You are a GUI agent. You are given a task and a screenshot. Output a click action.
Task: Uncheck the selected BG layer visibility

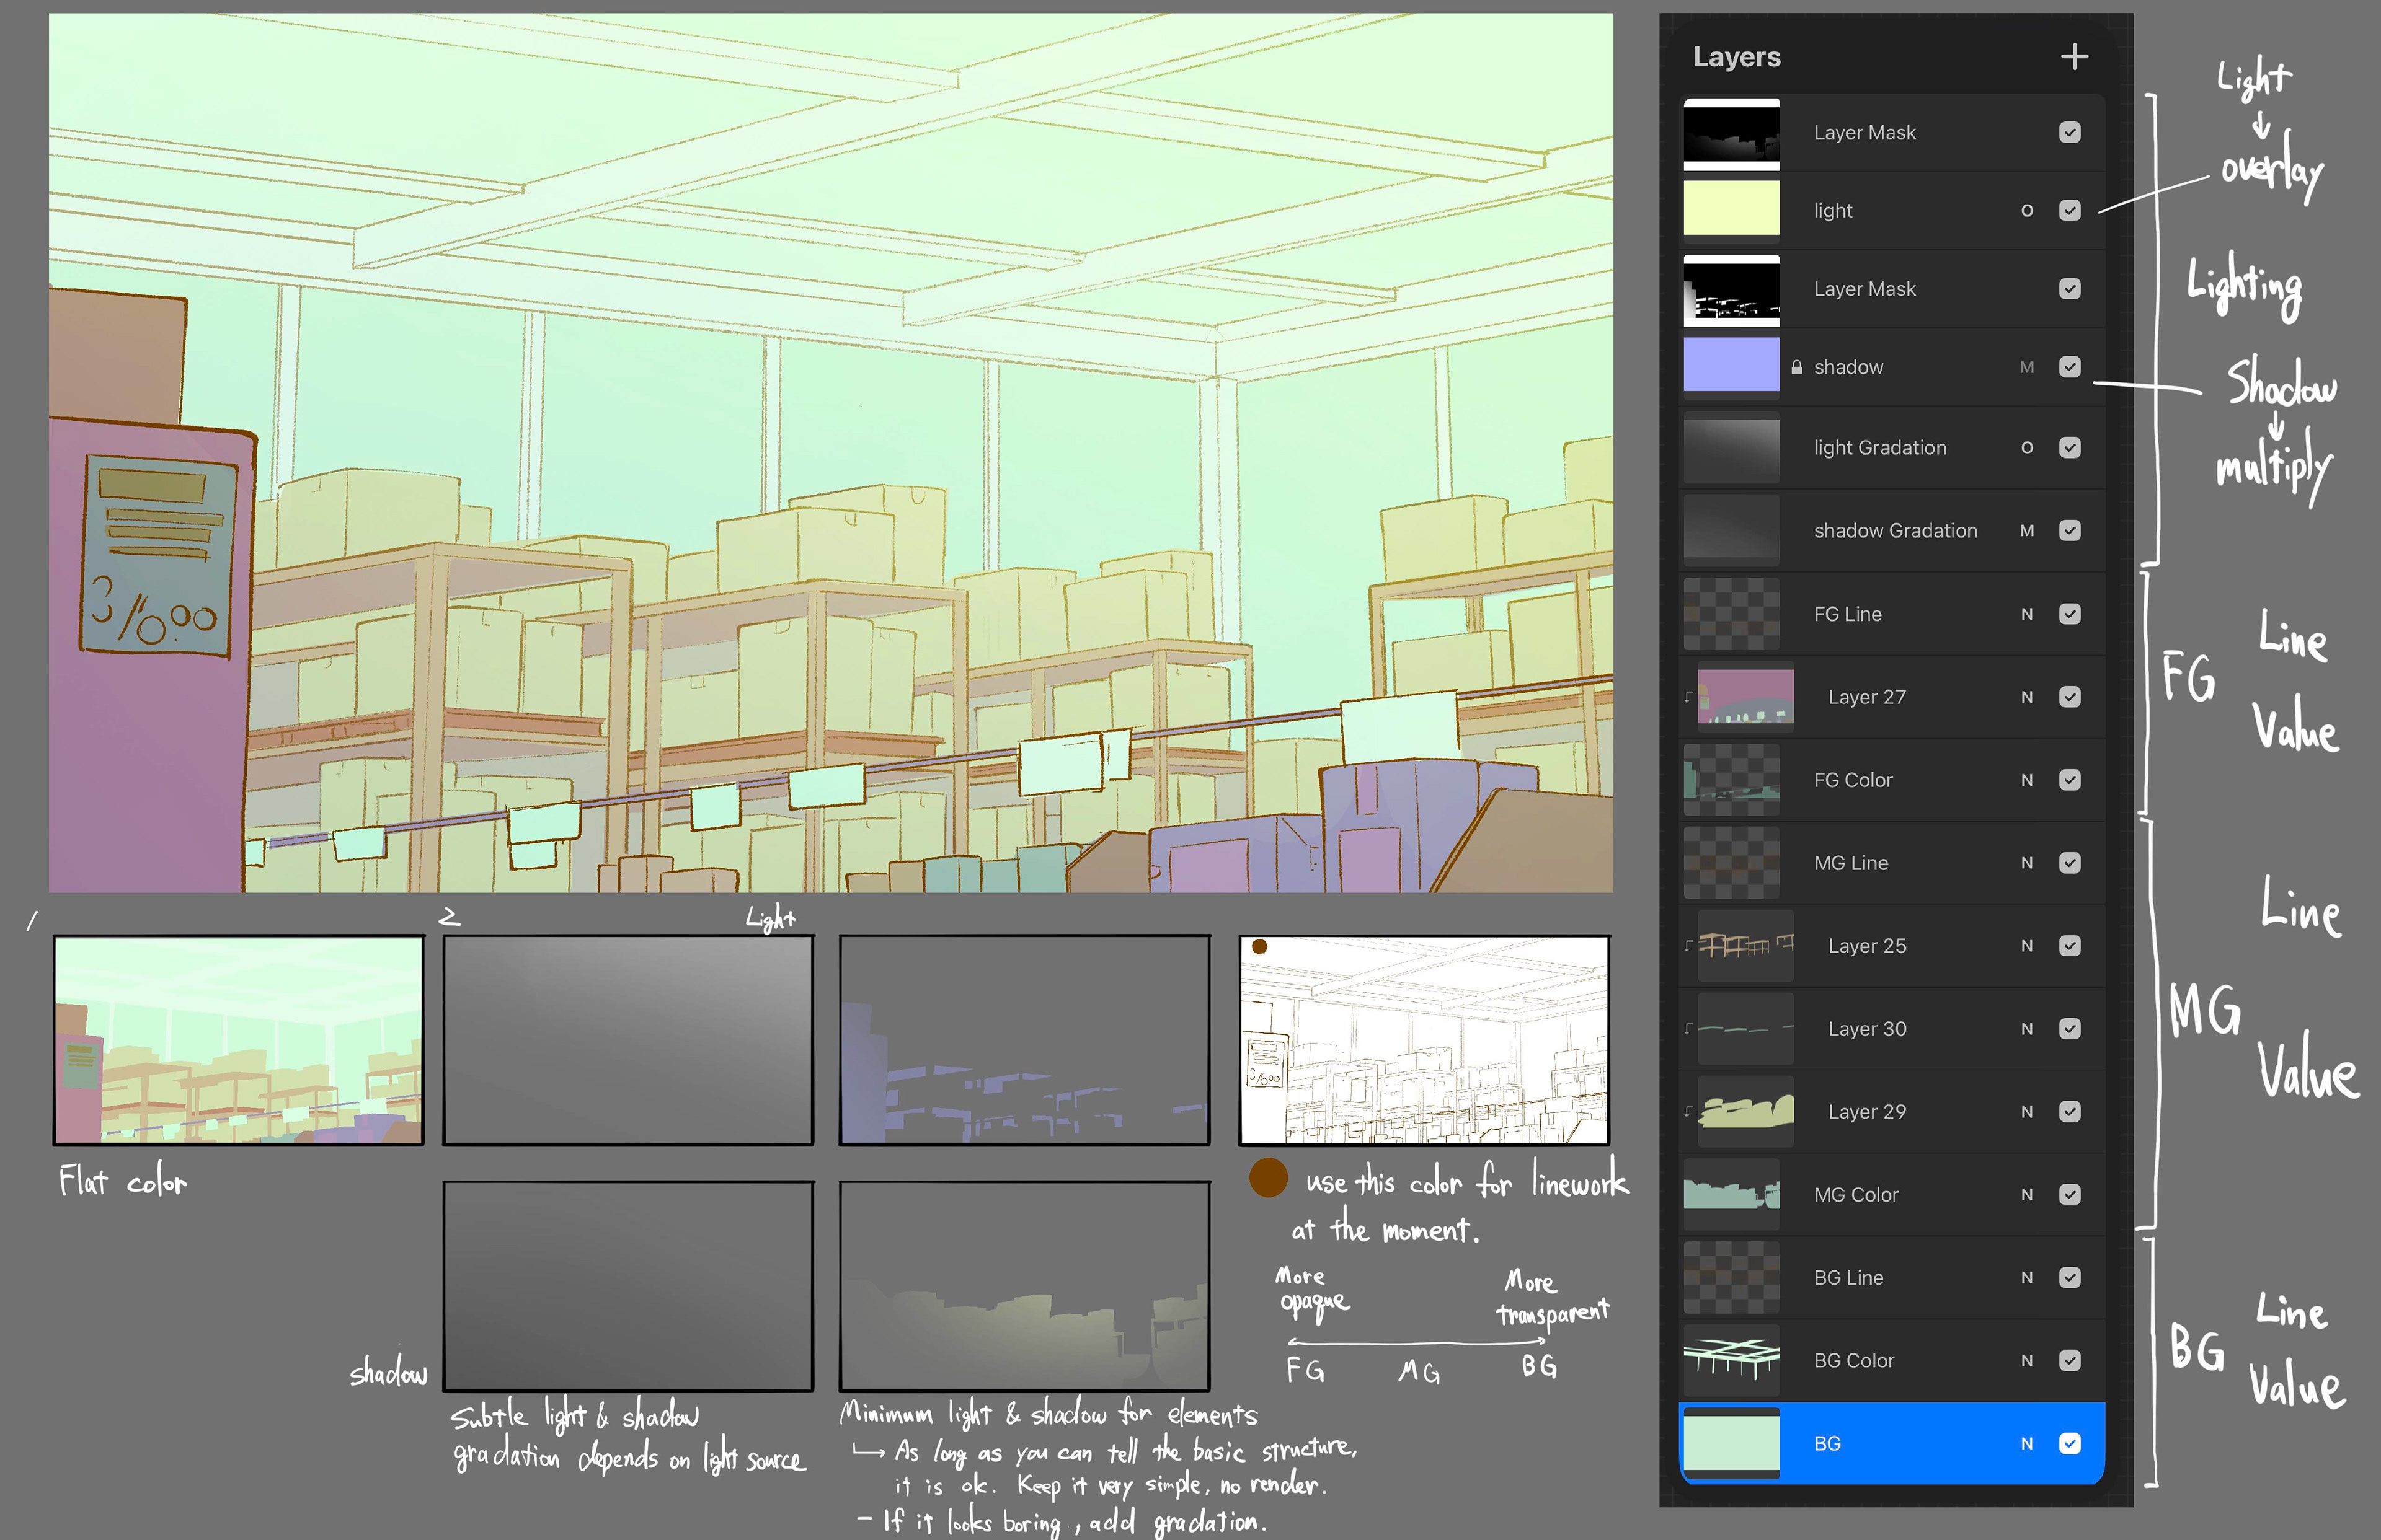(x=2070, y=1444)
